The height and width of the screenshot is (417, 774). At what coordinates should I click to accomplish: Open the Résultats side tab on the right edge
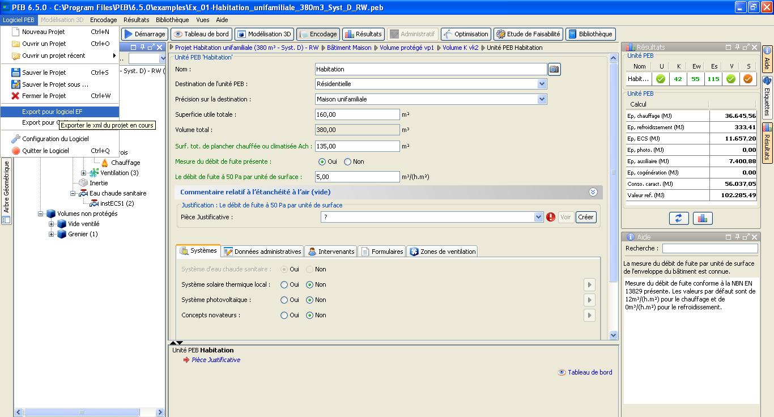(767, 142)
